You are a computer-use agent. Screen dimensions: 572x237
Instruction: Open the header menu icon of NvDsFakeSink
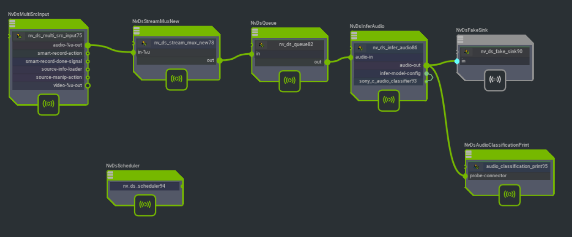[460, 40]
